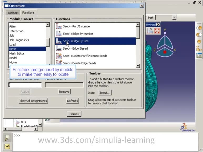Click Seed->Delete Edge Seeds icon
203x152 pixels.
click(x=59, y=63)
